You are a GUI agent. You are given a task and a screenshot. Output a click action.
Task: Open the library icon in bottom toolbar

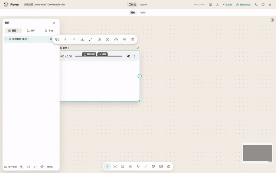click(130, 166)
